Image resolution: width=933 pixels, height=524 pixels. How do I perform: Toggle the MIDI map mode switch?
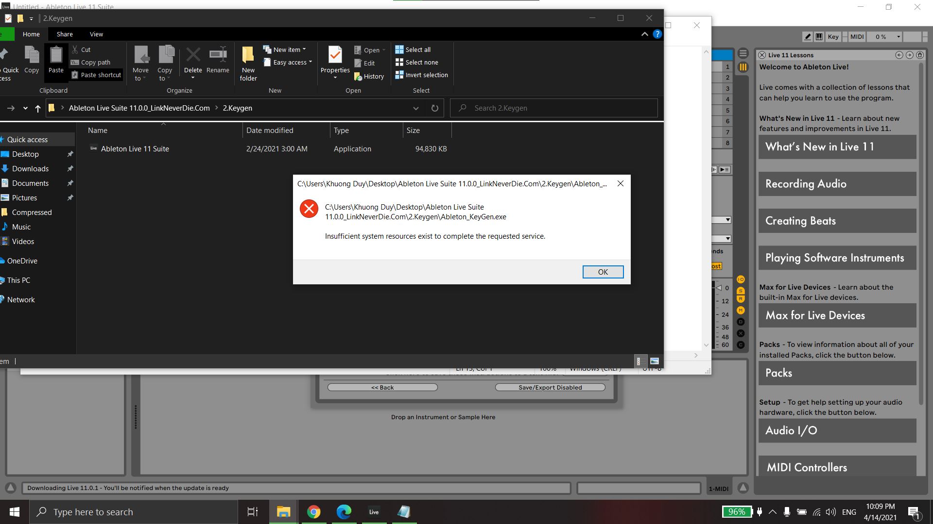(857, 36)
